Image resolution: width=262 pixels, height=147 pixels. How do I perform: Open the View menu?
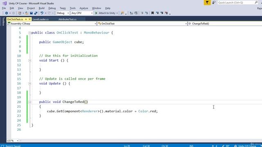(x=20, y=8)
